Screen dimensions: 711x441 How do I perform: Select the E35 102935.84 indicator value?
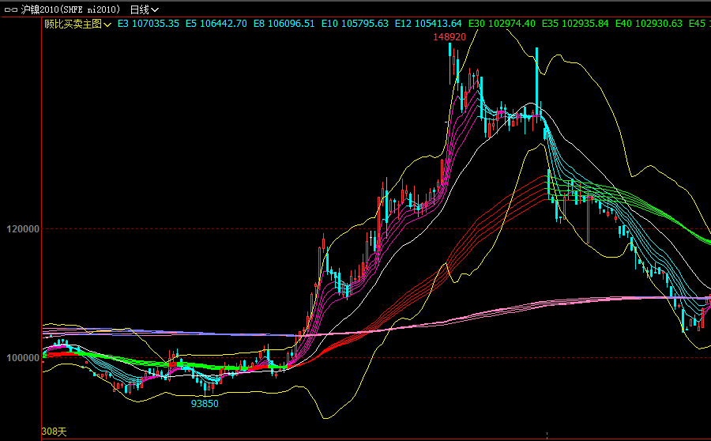(x=575, y=24)
